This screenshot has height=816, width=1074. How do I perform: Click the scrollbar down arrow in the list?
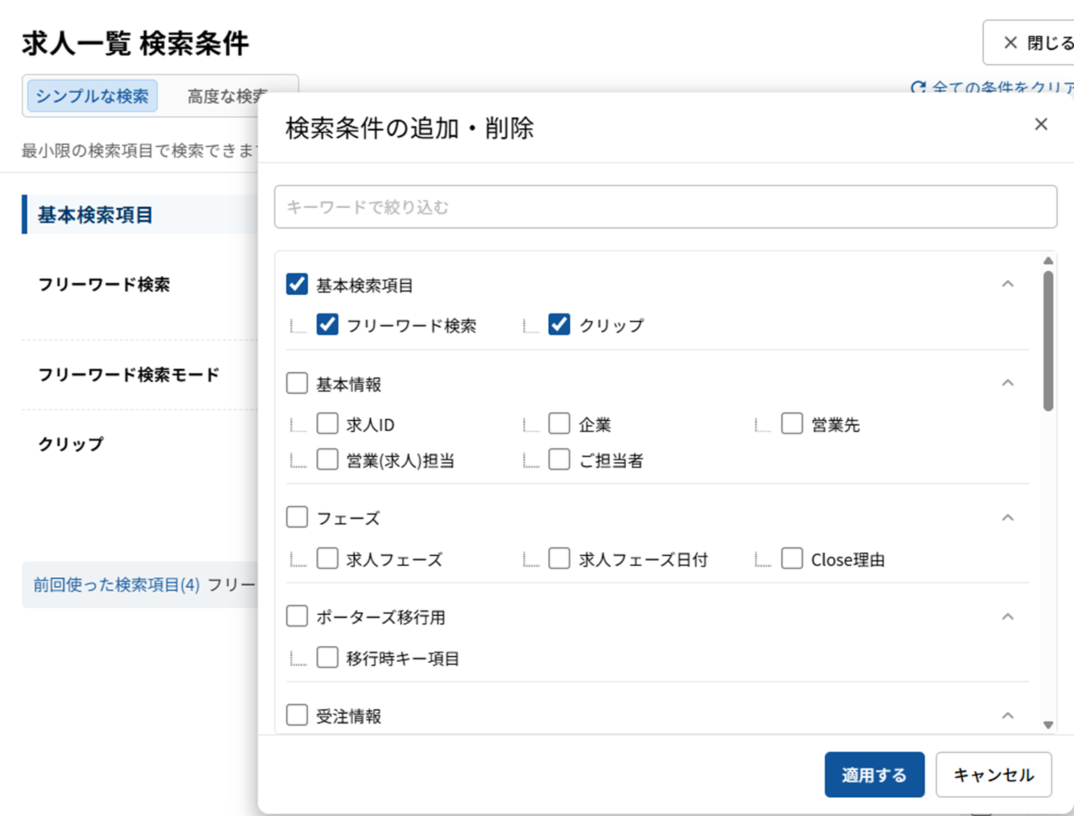click(x=1048, y=725)
